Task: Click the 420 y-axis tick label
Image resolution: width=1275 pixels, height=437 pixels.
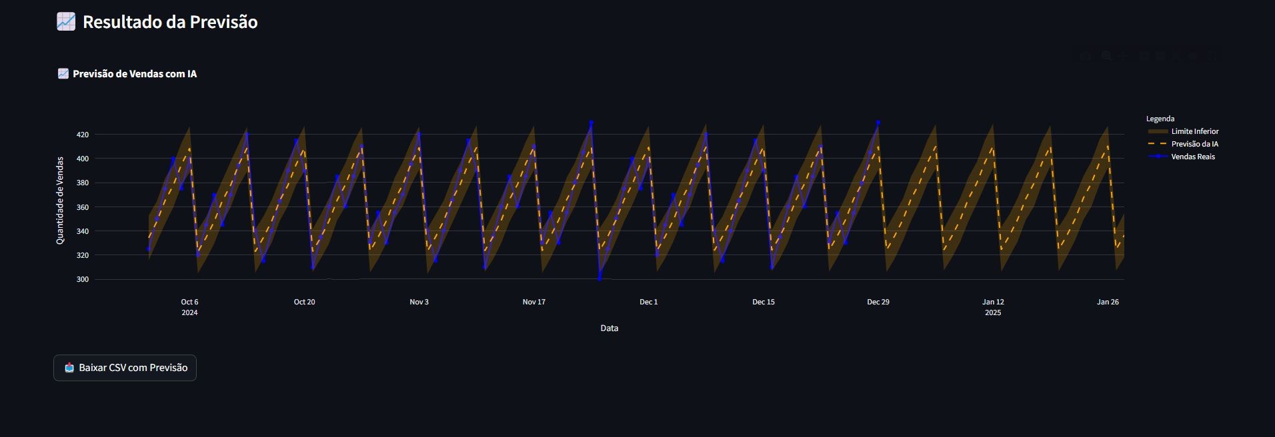Action: tap(82, 135)
